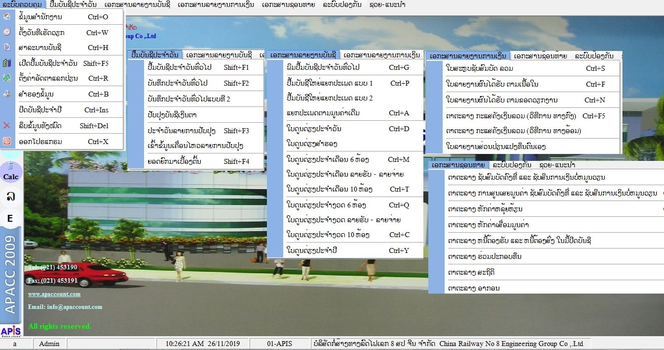This screenshot has height=350, width=664.
Task: Click the money exchange rate icon
Action: (x=7, y=78)
